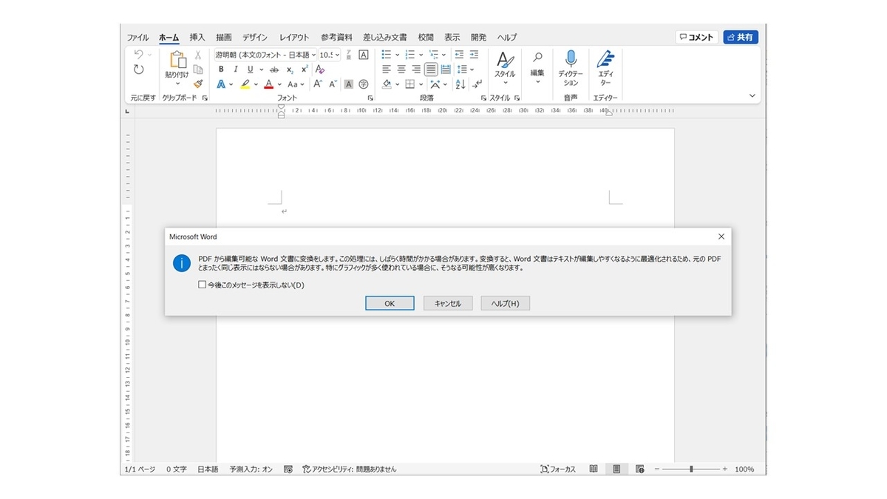Click the yellow Text Highlight Color marker
The width and height of the screenshot is (887, 499).
tap(245, 84)
